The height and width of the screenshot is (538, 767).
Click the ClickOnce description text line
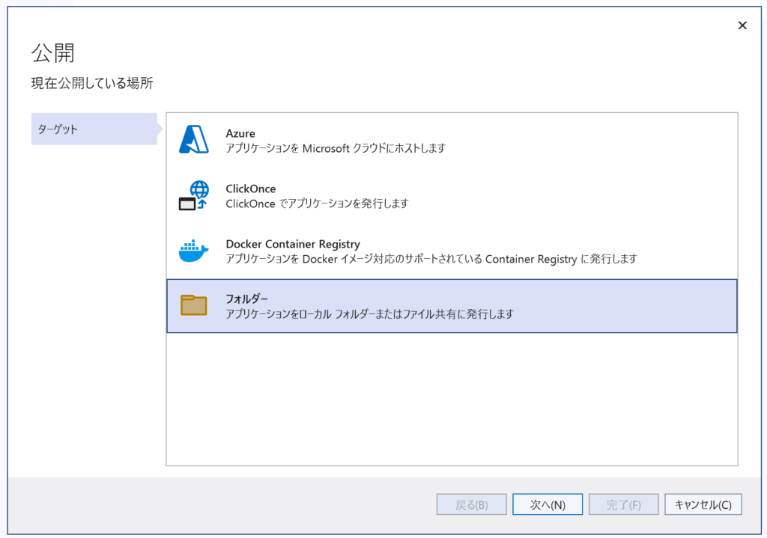(x=318, y=204)
